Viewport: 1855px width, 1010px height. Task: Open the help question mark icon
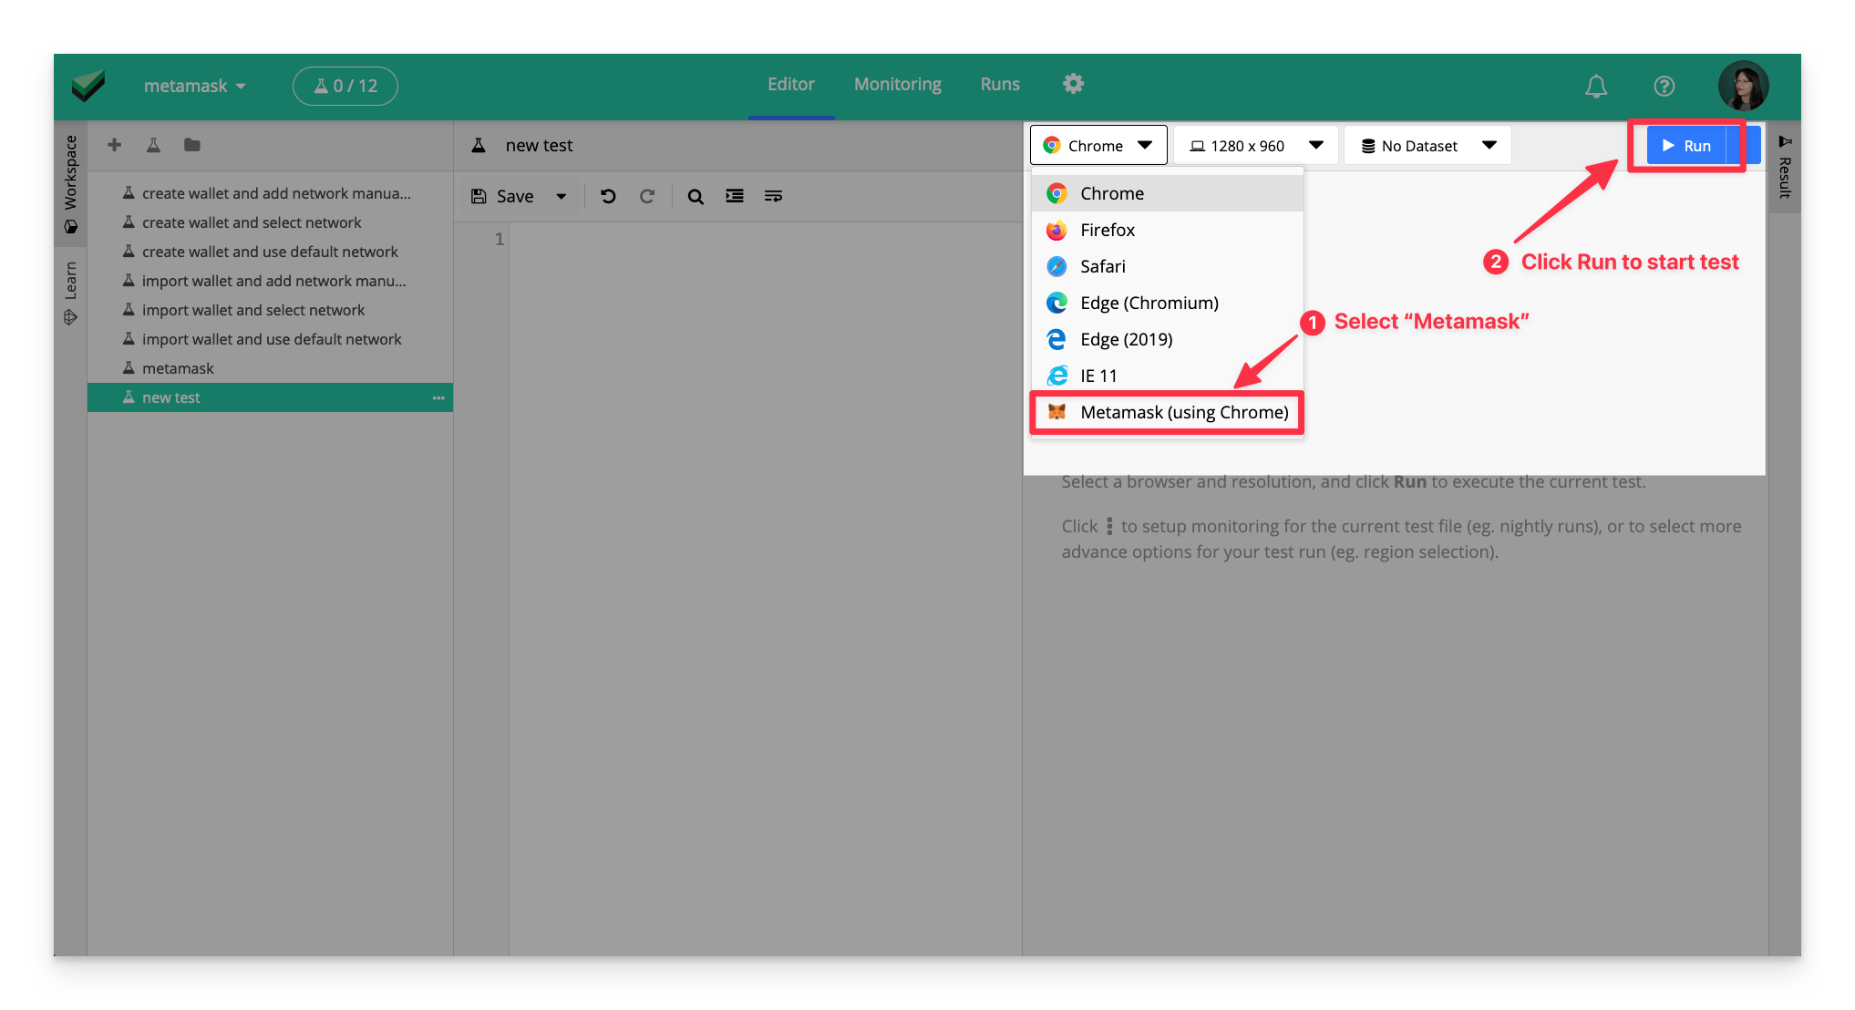tap(1664, 86)
